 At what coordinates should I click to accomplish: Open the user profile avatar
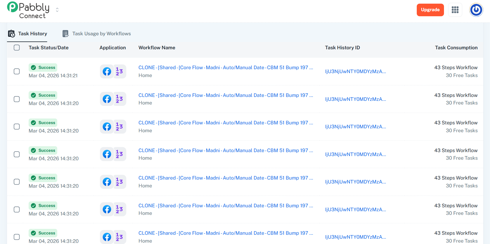[x=476, y=10]
